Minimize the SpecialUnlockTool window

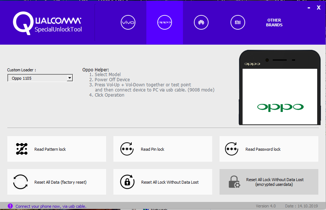point(309,8)
